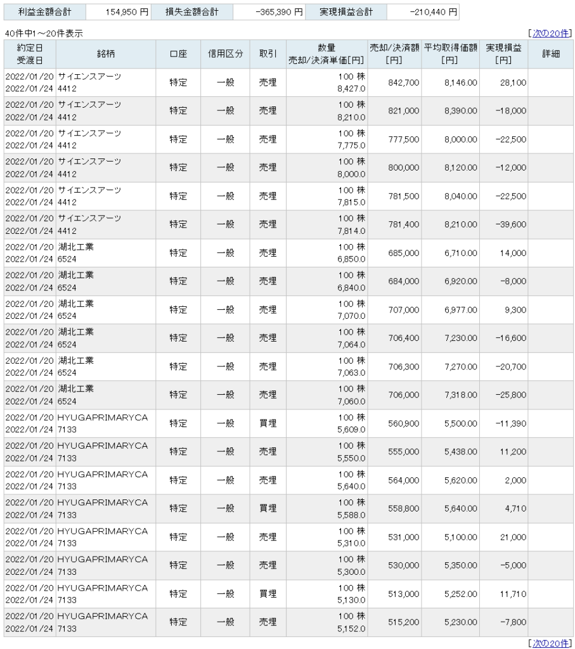Click the realized loss value -25,800
575x649 pixels.
coord(511,395)
